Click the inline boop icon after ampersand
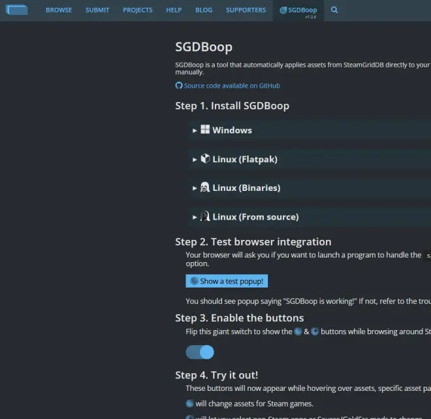 click(x=315, y=331)
